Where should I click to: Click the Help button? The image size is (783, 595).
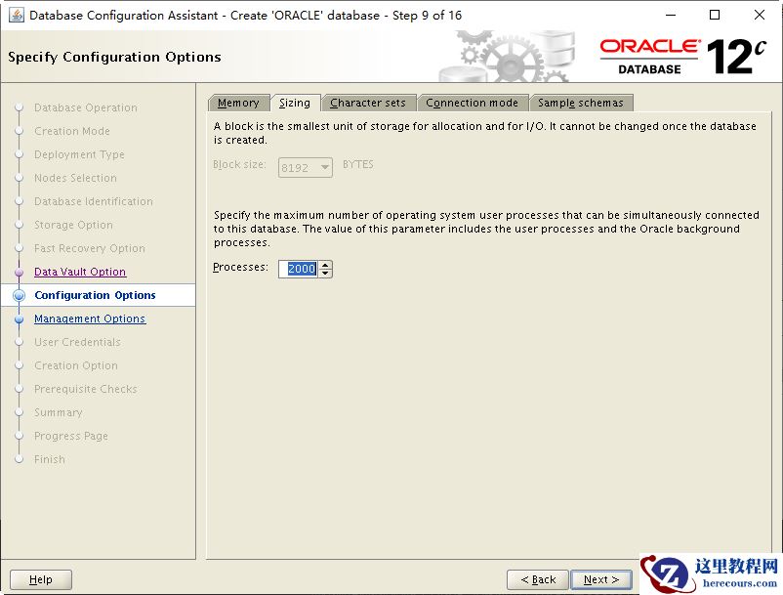[41, 579]
